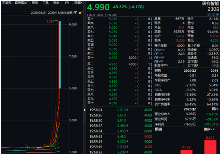Select the 买一 4.900 bid row

[120, 64]
